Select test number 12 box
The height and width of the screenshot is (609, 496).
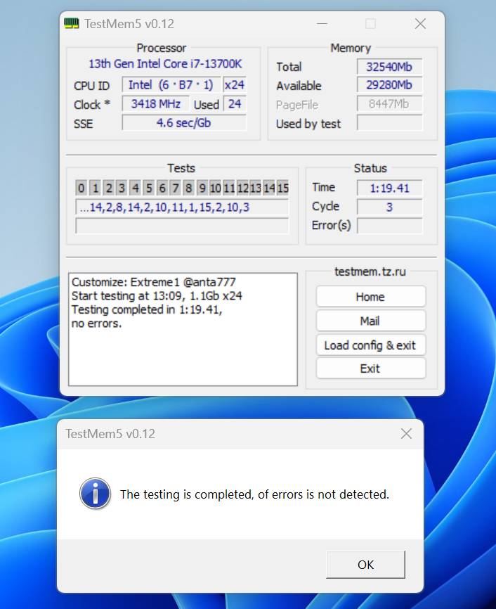242,188
